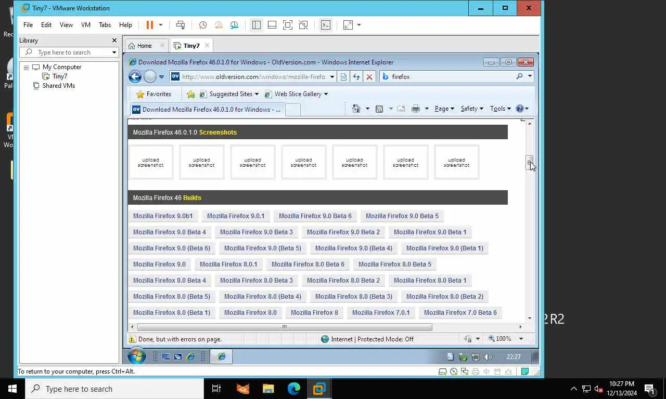The width and height of the screenshot is (666, 399).
Task: Click the horizontal scrollbar thumb in IE
Action: click(285, 327)
